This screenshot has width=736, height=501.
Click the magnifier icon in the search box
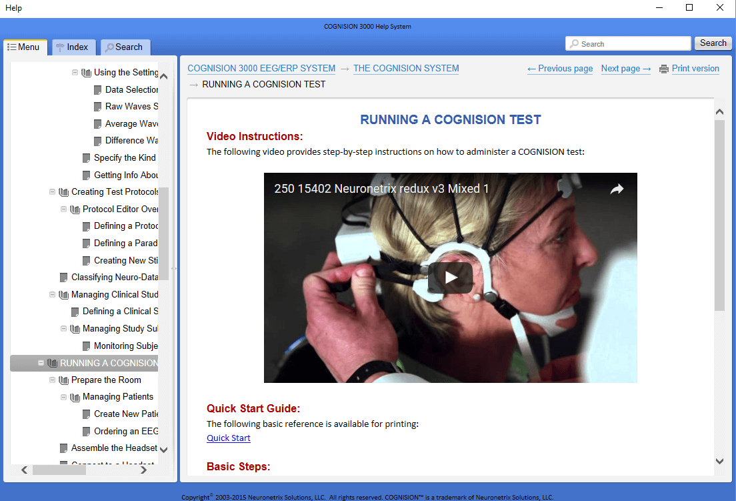(573, 43)
